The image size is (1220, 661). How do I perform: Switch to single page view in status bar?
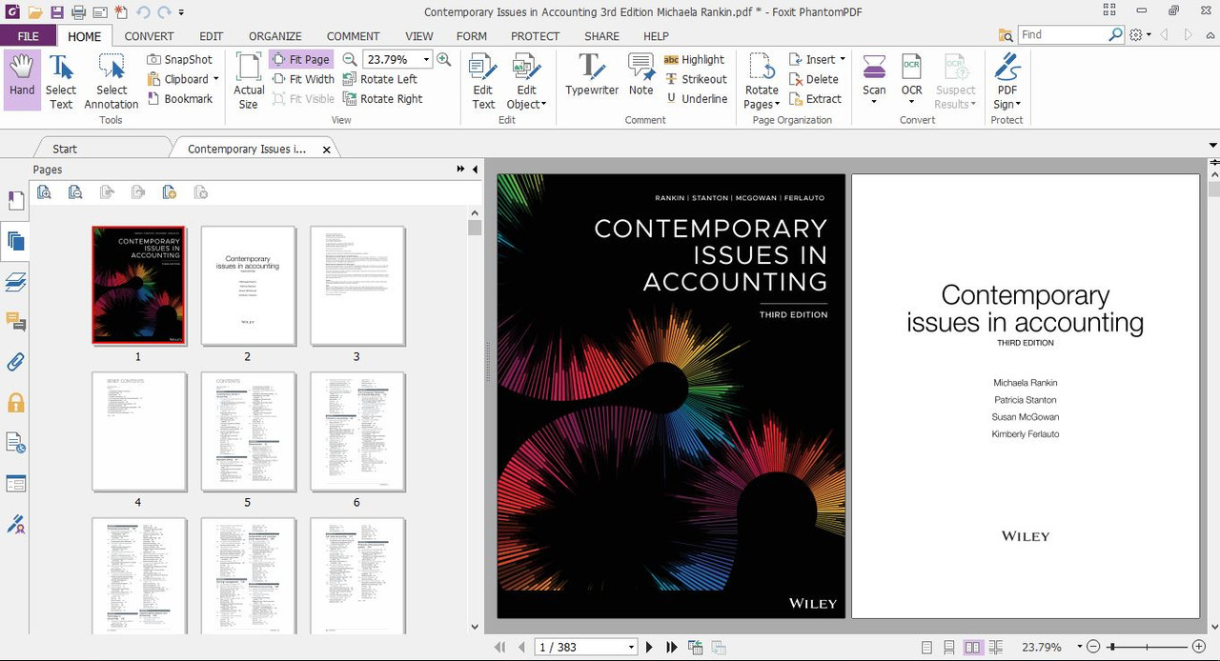927,647
